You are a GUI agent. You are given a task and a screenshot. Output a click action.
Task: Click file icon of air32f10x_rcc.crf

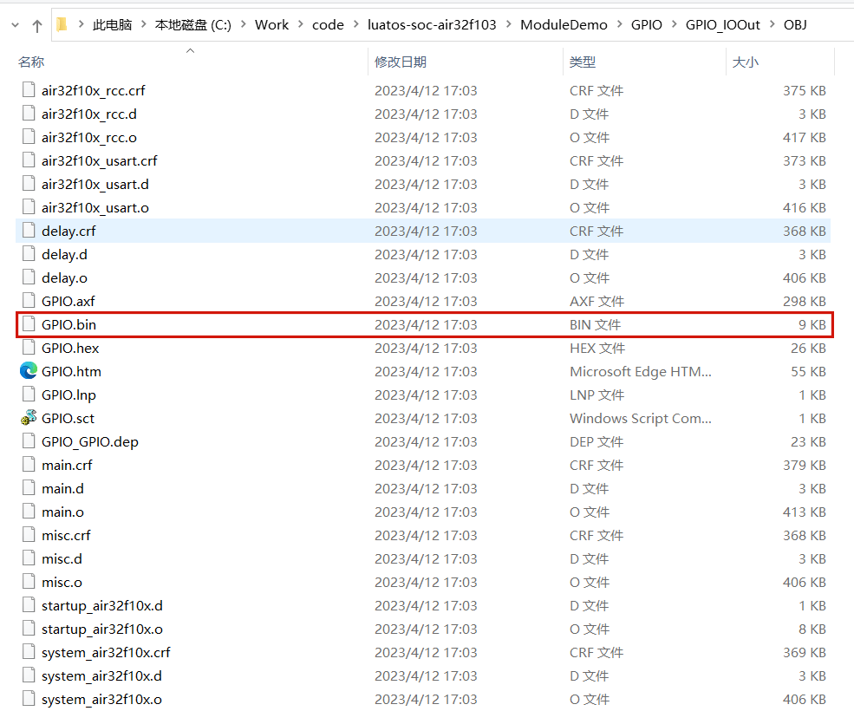click(x=29, y=90)
